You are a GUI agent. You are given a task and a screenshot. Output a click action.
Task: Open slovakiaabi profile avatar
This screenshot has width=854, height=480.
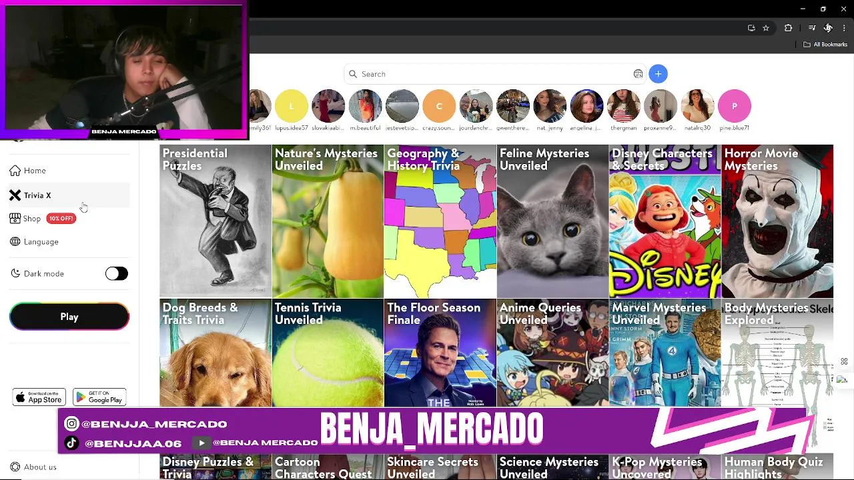pos(328,106)
